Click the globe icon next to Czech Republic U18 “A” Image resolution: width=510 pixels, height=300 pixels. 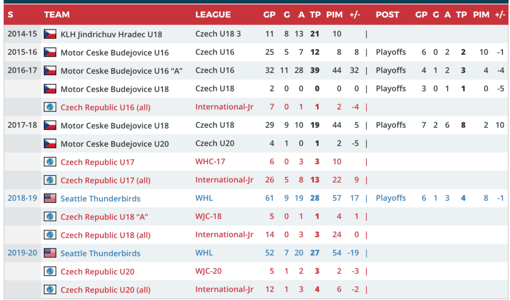coord(50,216)
